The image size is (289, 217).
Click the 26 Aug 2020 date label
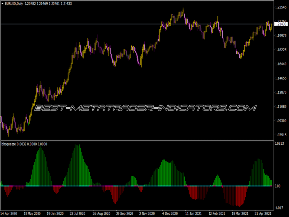pos(101,212)
